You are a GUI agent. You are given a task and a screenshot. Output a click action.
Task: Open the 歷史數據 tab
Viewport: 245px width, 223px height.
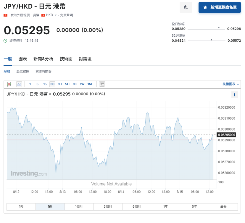point(23,71)
